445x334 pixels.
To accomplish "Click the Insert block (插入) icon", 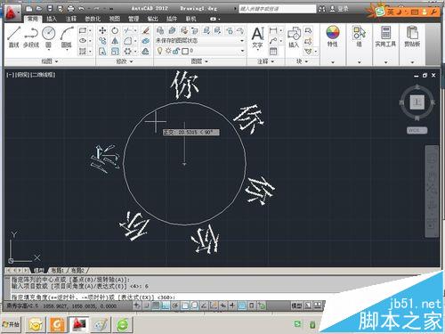I will (x=294, y=37).
